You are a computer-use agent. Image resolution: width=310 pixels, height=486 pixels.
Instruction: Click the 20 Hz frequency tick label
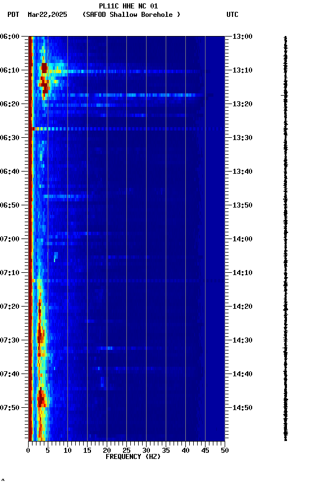(x=107, y=451)
